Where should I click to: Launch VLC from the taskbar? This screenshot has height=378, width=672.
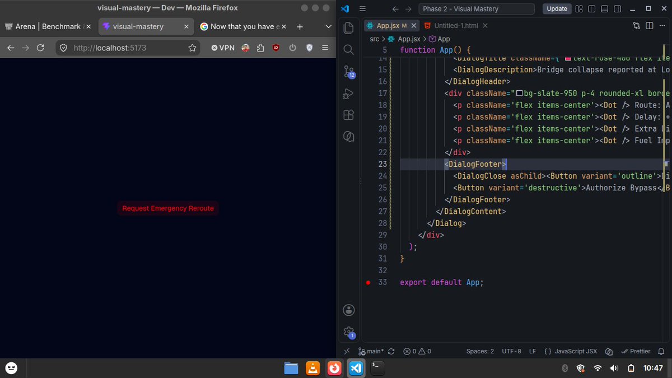[x=312, y=368]
